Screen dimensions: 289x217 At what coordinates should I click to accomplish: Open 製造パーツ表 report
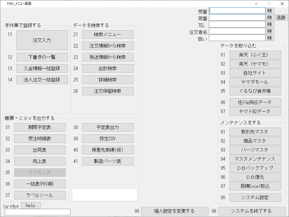[x=108, y=161]
